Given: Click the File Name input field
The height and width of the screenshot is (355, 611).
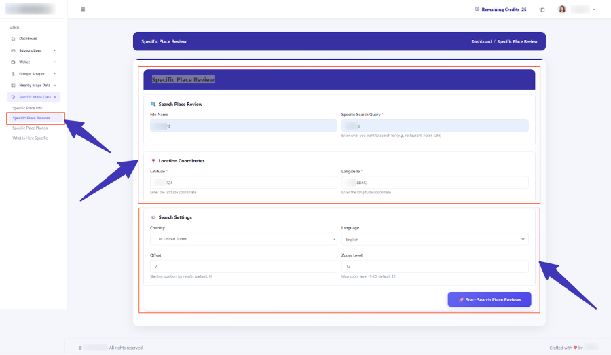Looking at the screenshot, I should click(x=244, y=126).
